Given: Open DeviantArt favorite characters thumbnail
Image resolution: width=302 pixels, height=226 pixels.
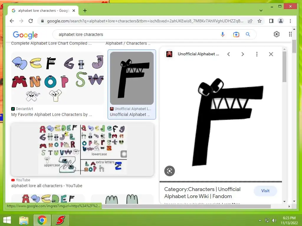Looking at the screenshot, I should pos(58,78).
